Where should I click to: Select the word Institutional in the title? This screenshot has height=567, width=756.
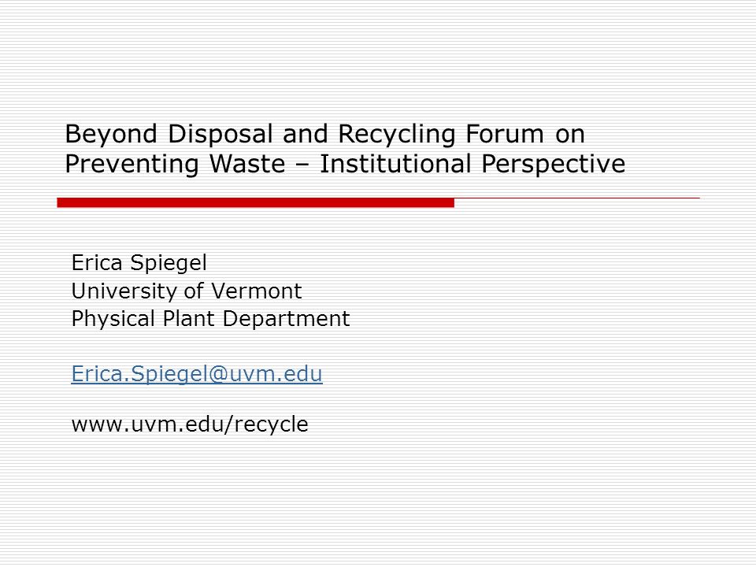(395, 164)
